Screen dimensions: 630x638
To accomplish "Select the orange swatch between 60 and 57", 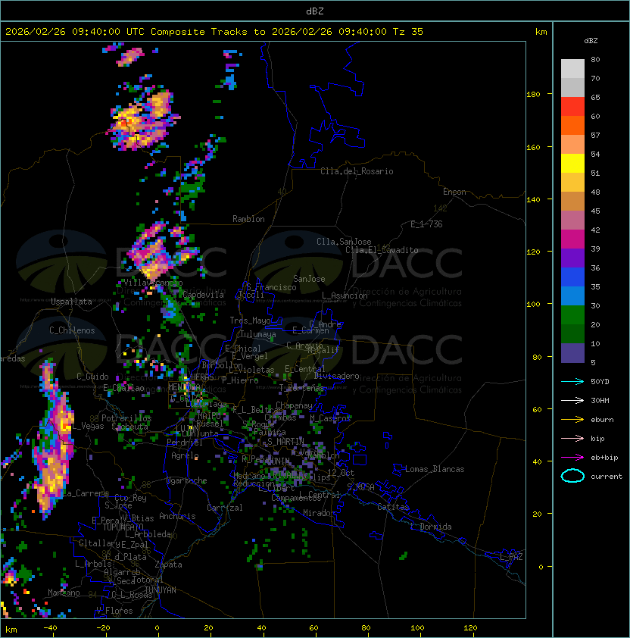I will (x=572, y=126).
